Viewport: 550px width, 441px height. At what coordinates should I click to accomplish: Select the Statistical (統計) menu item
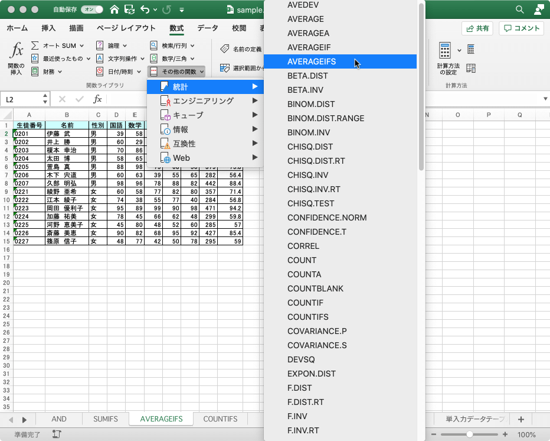click(205, 86)
